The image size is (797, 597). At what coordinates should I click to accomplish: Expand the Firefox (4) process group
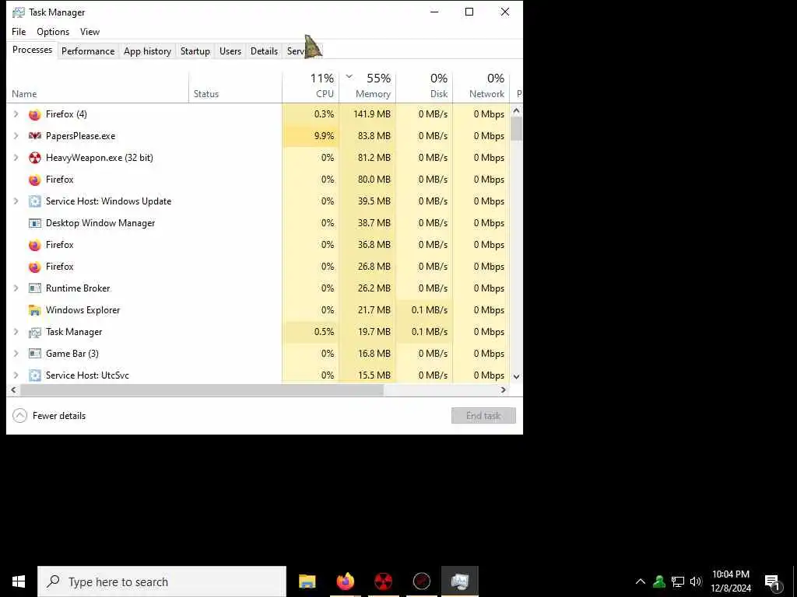point(16,114)
